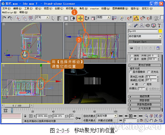Select the Unlink Selection tool
165x135 pixels.
tap(24, 18)
